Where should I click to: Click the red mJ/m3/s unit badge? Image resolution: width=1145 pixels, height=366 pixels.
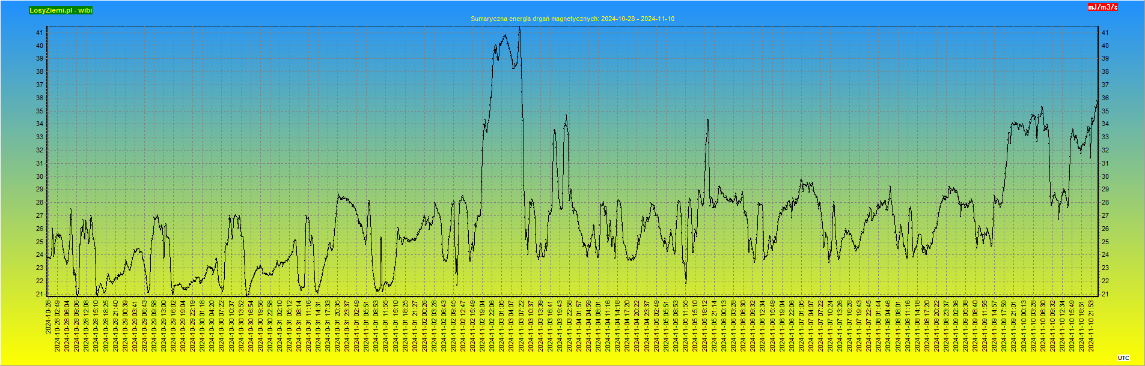(1102, 7)
